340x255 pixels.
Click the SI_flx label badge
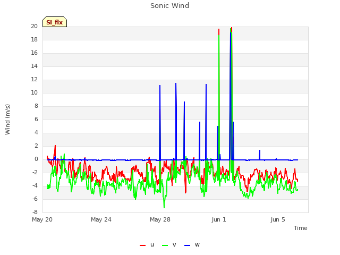tap(55, 22)
